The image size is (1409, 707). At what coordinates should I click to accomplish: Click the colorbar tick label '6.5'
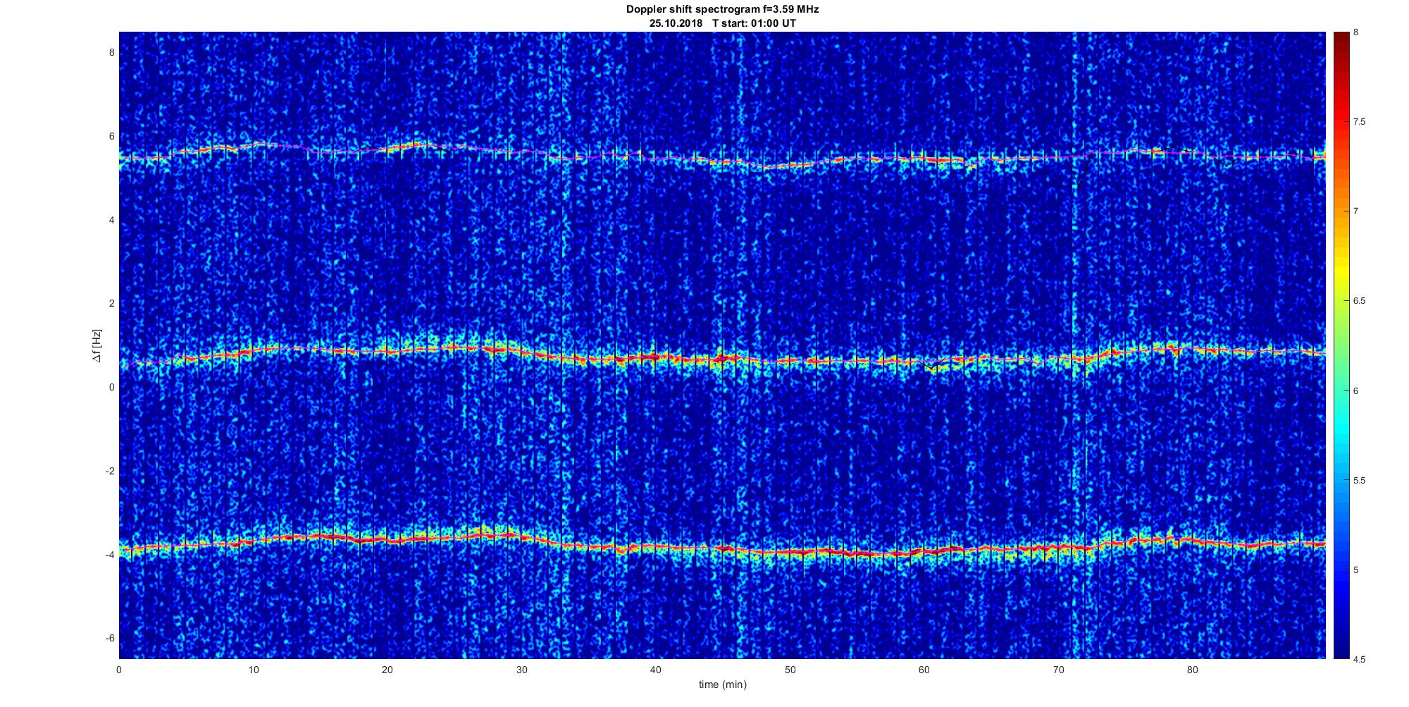pos(1360,301)
